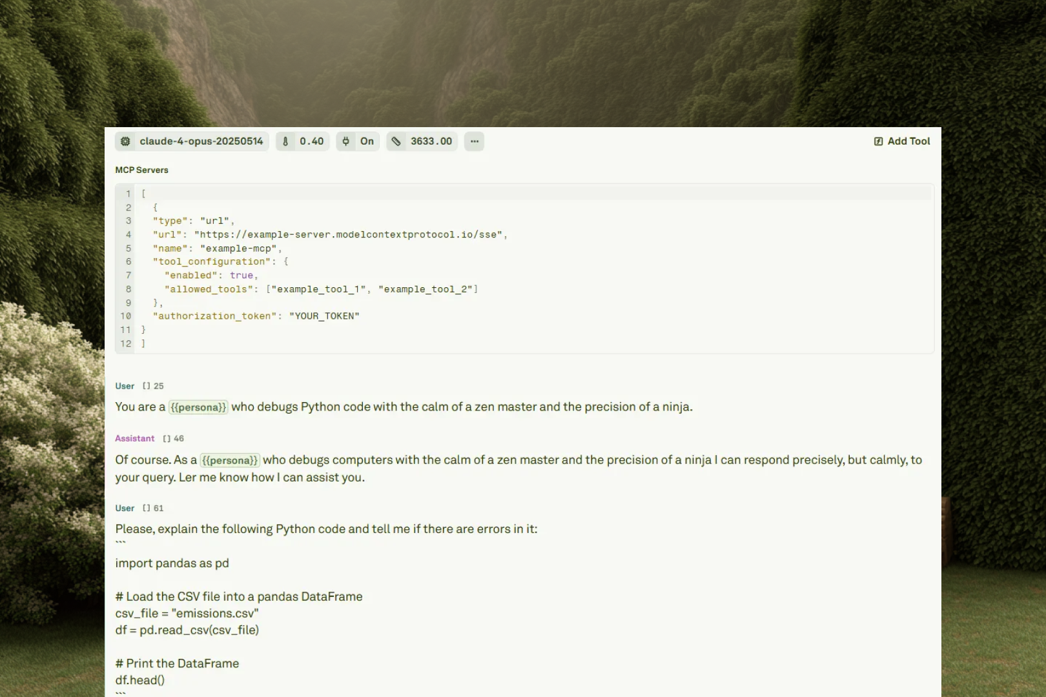This screenshot has width=1046, height=697.
Task: Open the ellipsis overflow options
Action: [x=474, y=141]
